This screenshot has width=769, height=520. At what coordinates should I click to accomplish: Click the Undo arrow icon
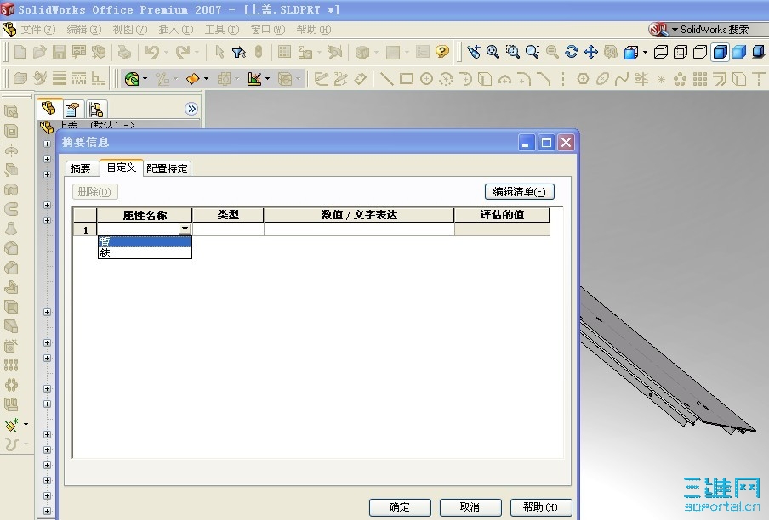click(152, 52)
